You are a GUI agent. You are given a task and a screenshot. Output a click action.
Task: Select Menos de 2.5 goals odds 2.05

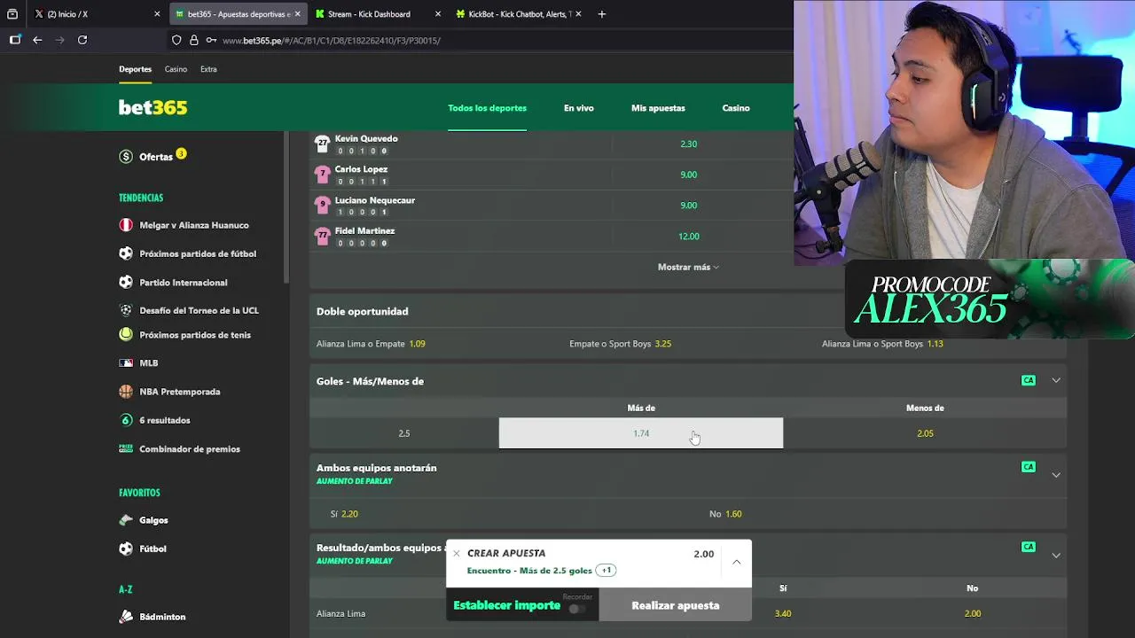click(925, 433)
